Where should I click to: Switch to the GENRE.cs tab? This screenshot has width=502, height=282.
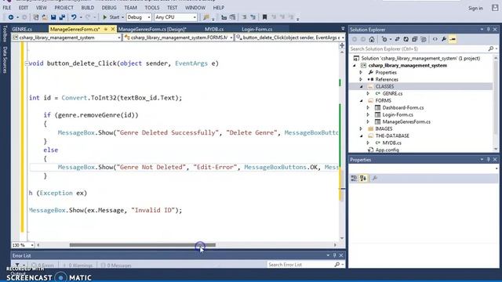22,29
